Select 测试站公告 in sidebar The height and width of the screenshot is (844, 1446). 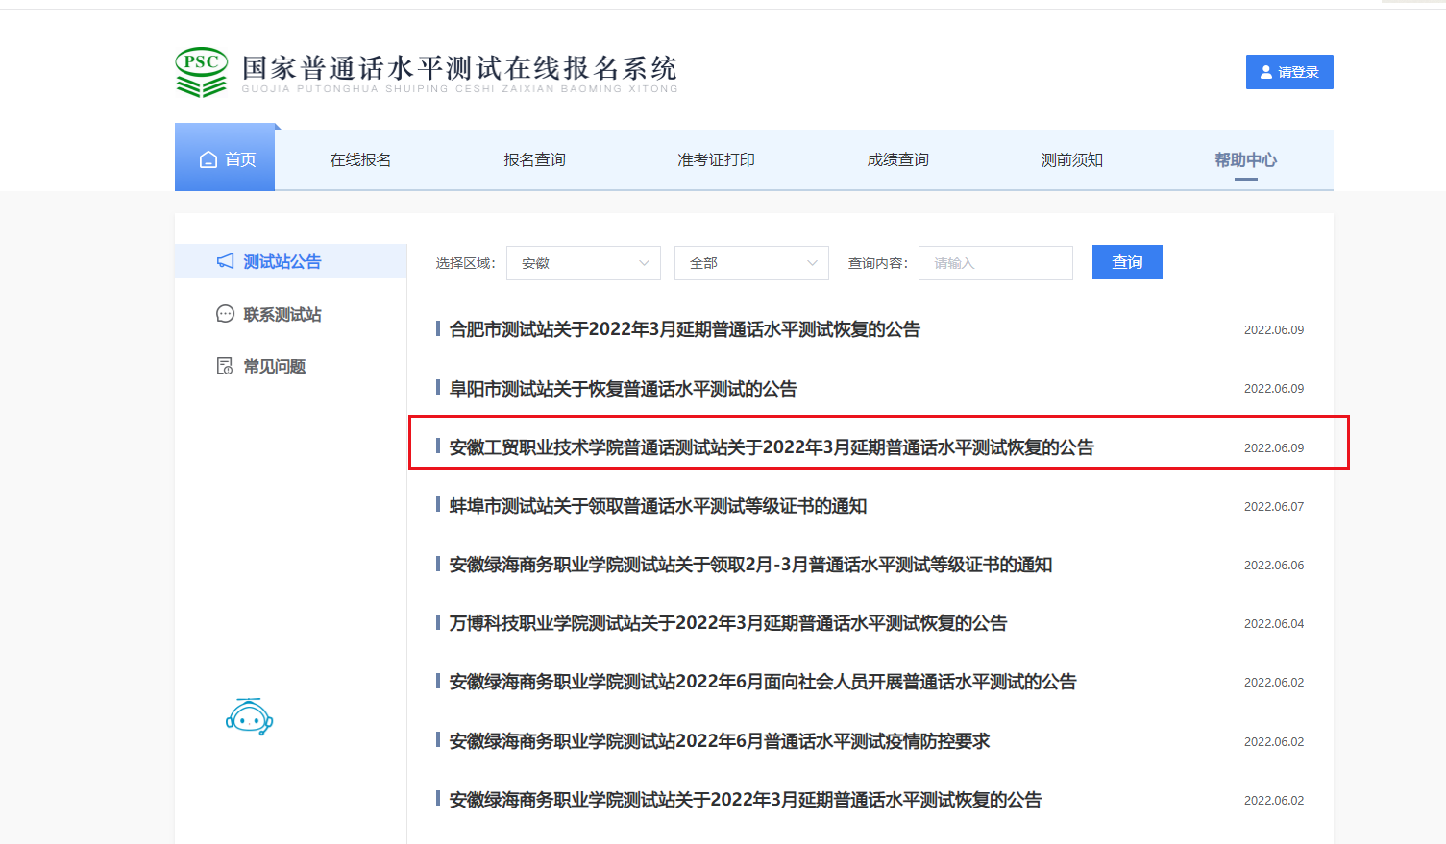coord(290,261)
